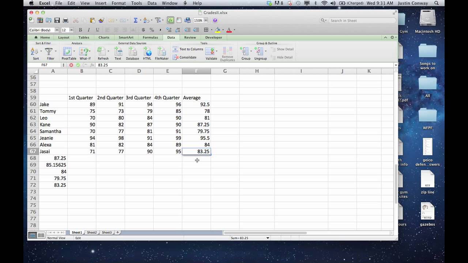Open the Calibri font name dropdown
The height and width of the screenshot is (263, 468).
pos(57,30)
